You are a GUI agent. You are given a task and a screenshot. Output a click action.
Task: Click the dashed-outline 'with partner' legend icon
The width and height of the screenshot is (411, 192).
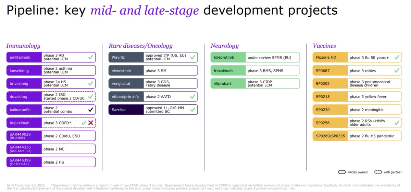(x=378, y=172)
